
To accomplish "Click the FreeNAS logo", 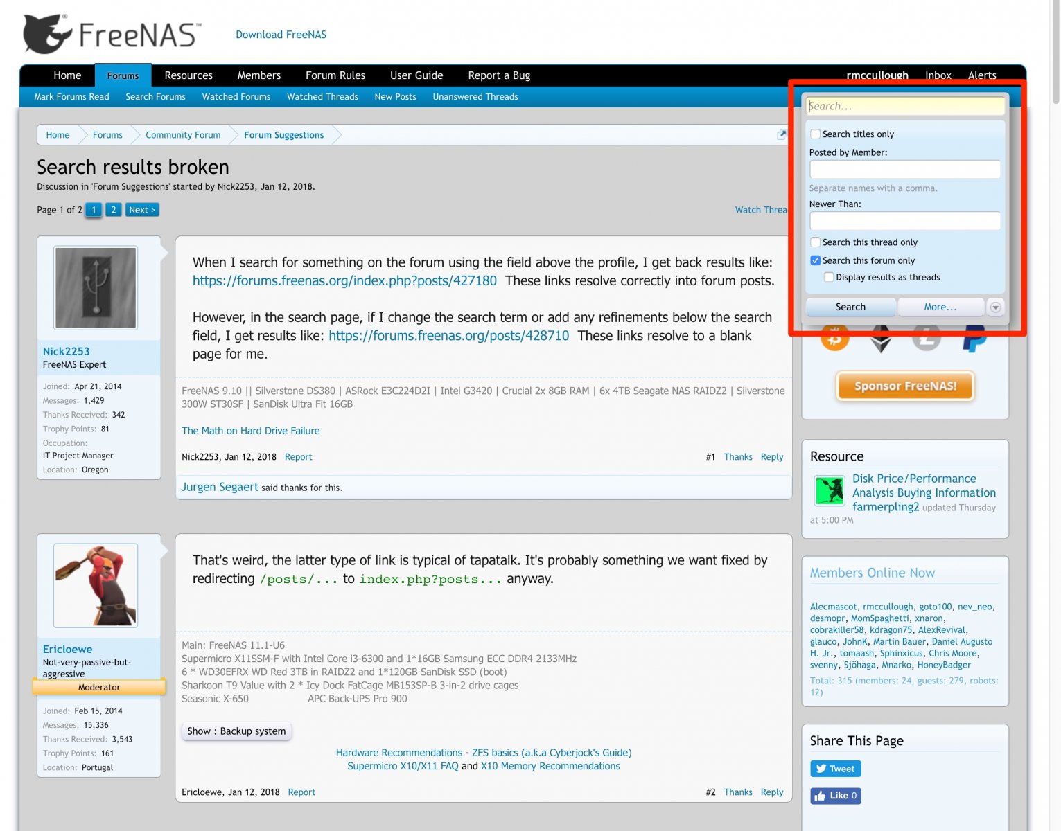I will (112, 34).
